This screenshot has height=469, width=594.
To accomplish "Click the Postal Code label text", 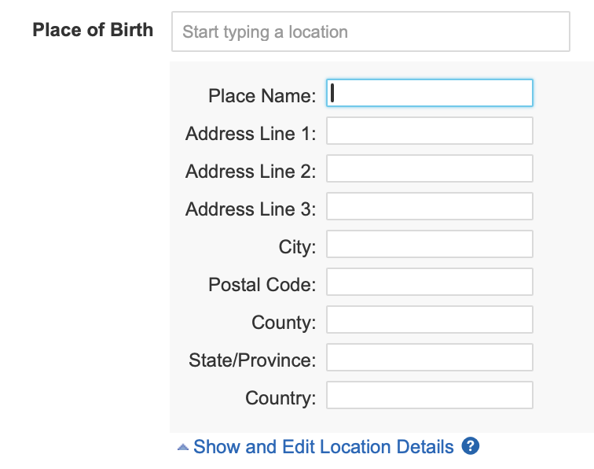I will coord(262,285).
